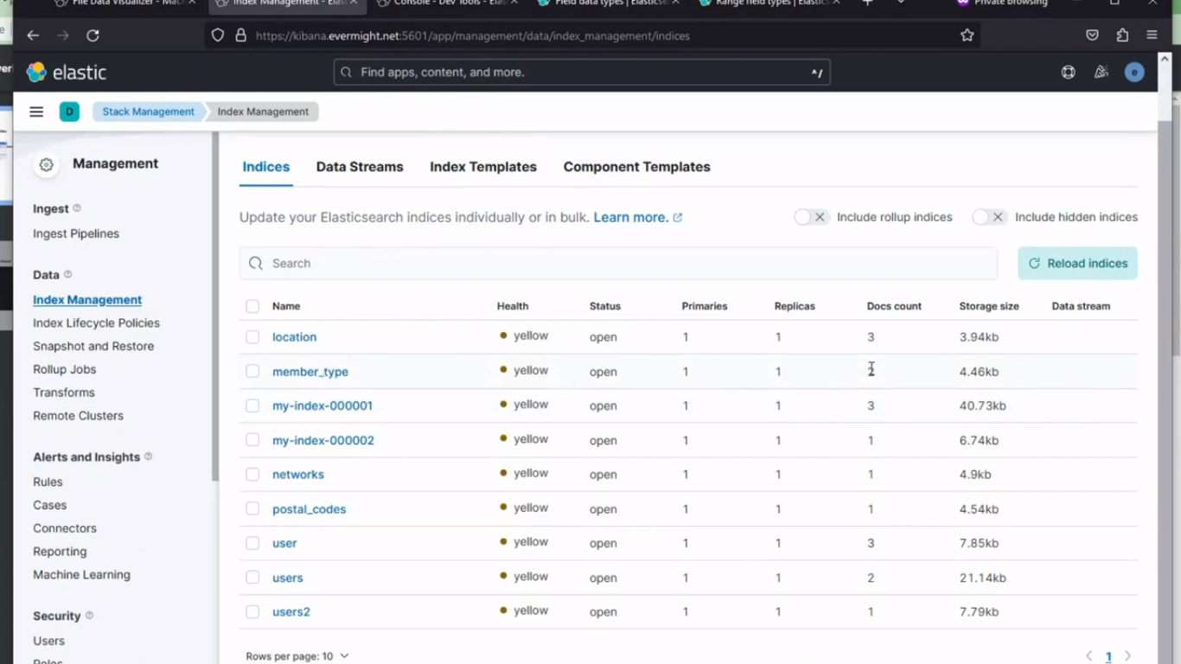Click the browser back arrow
This screenshot has width=1181, height=664.
[x=33, y=35]
